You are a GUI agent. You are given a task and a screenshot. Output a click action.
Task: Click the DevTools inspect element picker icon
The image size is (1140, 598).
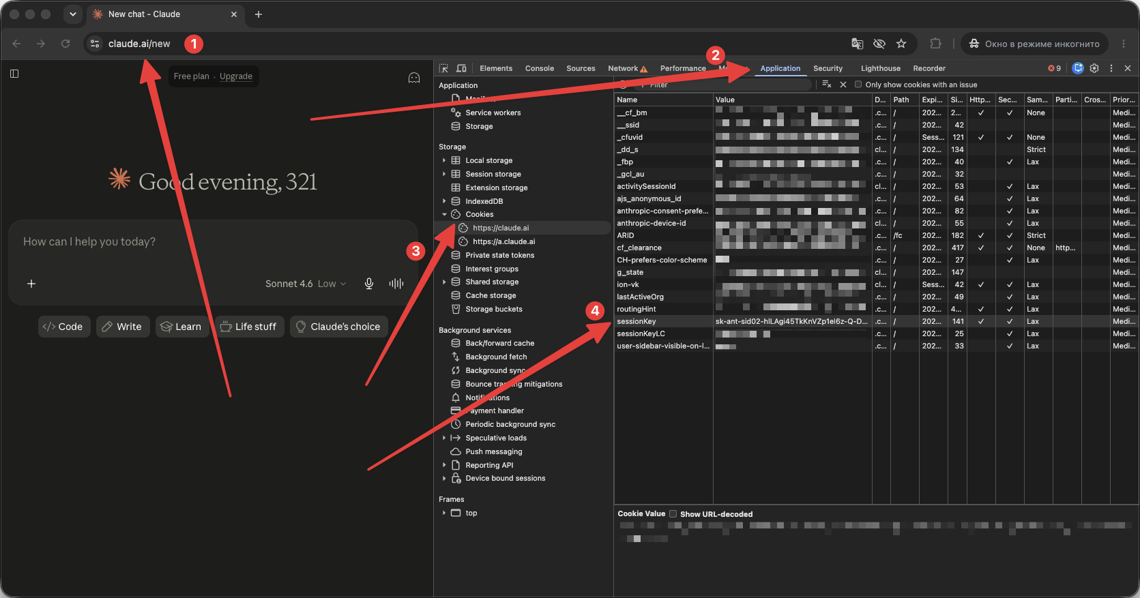click(443, 68)
